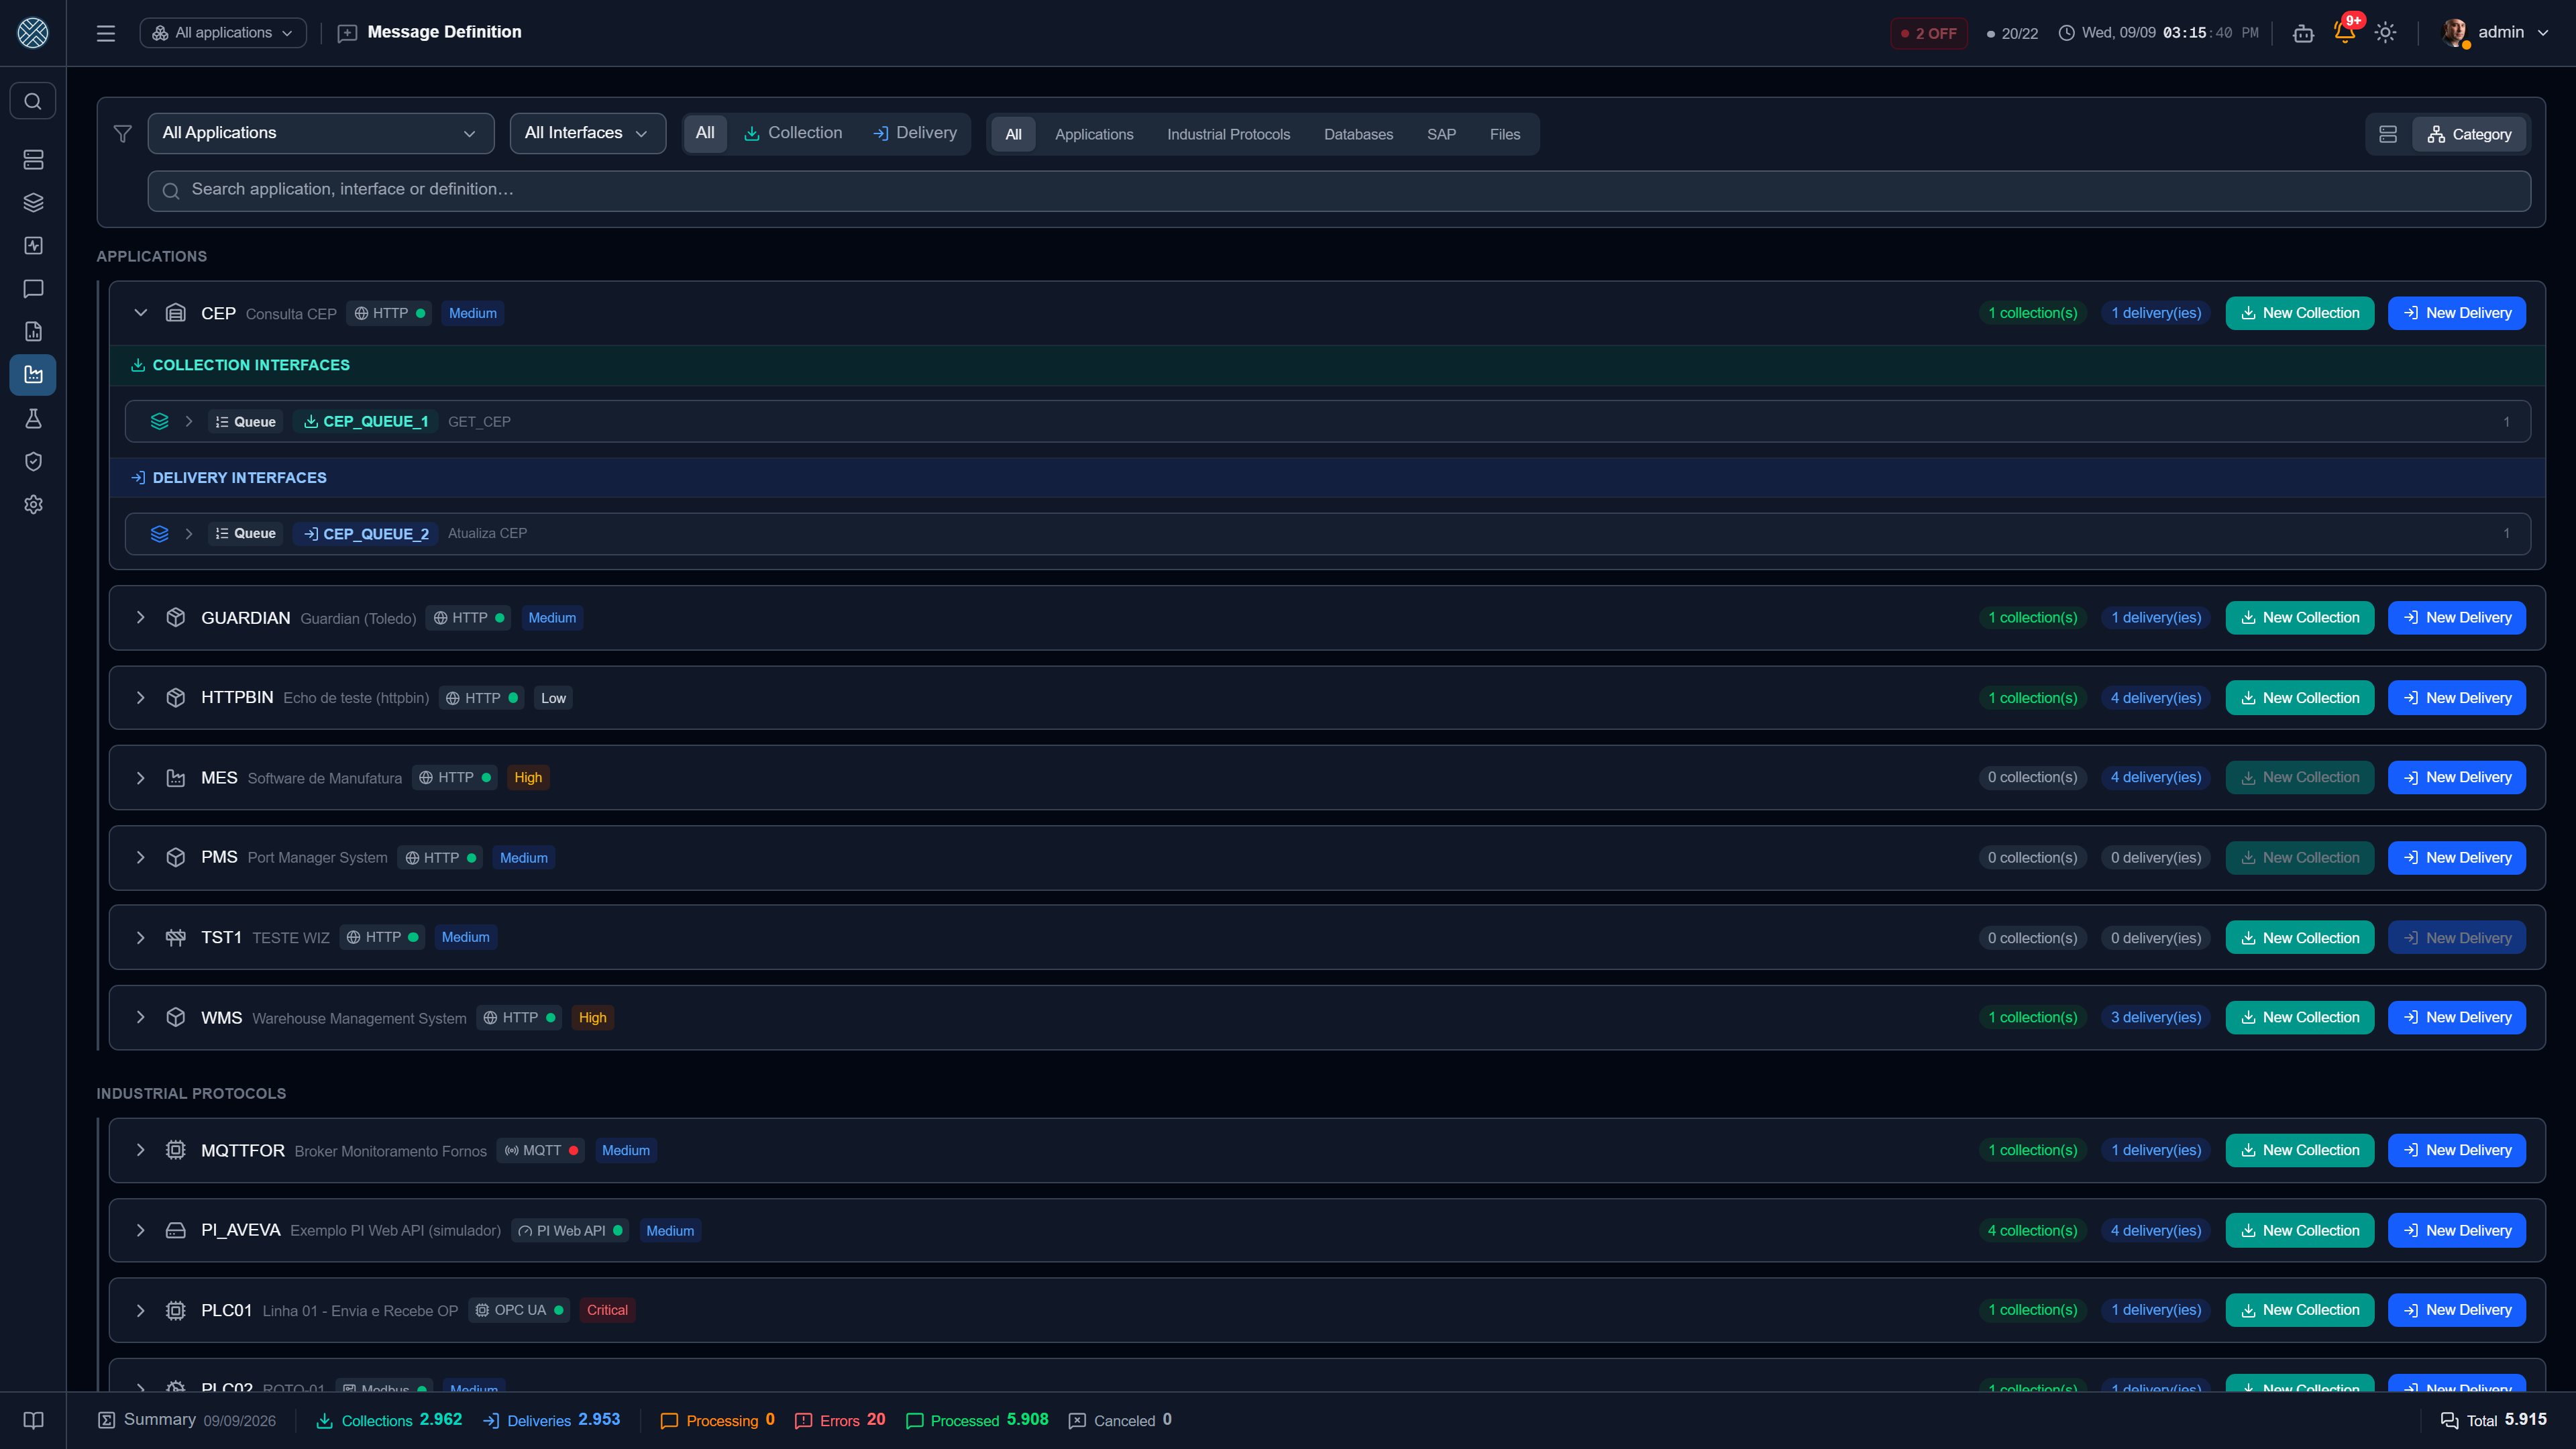Viewport: 2576px width, 1449px height.
Task: Open the All Interfaces dropdown
Action: [588, 133]
